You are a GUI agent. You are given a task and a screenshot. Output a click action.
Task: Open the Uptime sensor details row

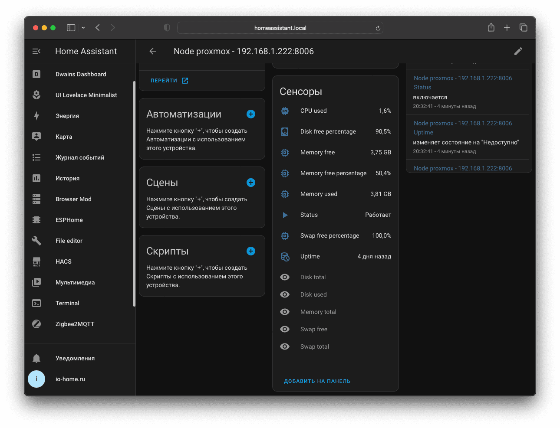click(x=335, y=256)
